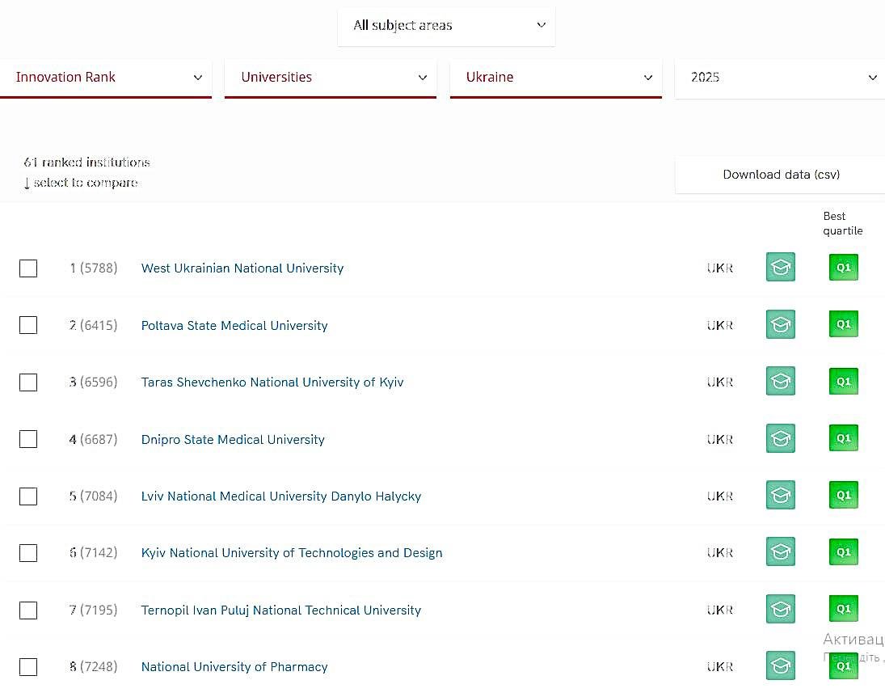
Task: Change the 2025 year dropdown
Action: 780,78
